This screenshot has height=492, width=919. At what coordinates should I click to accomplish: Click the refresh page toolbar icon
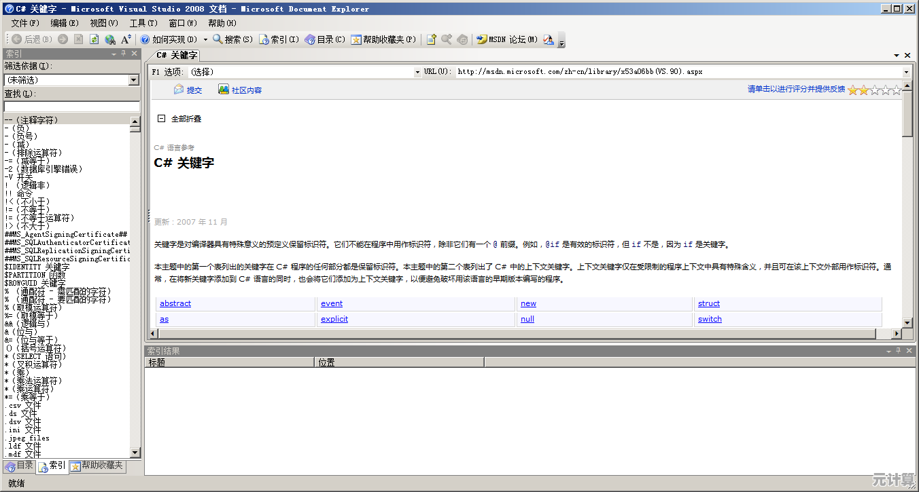coord(94,39)
